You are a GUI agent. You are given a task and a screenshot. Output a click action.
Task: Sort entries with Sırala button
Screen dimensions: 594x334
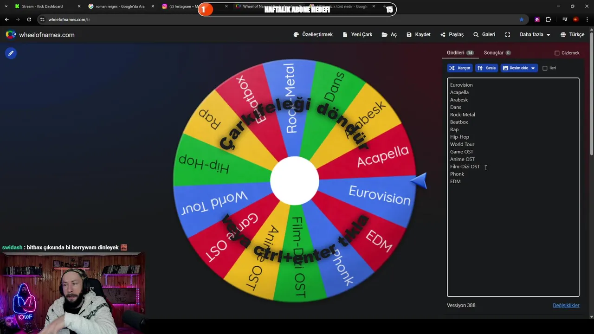click(486, 68)
